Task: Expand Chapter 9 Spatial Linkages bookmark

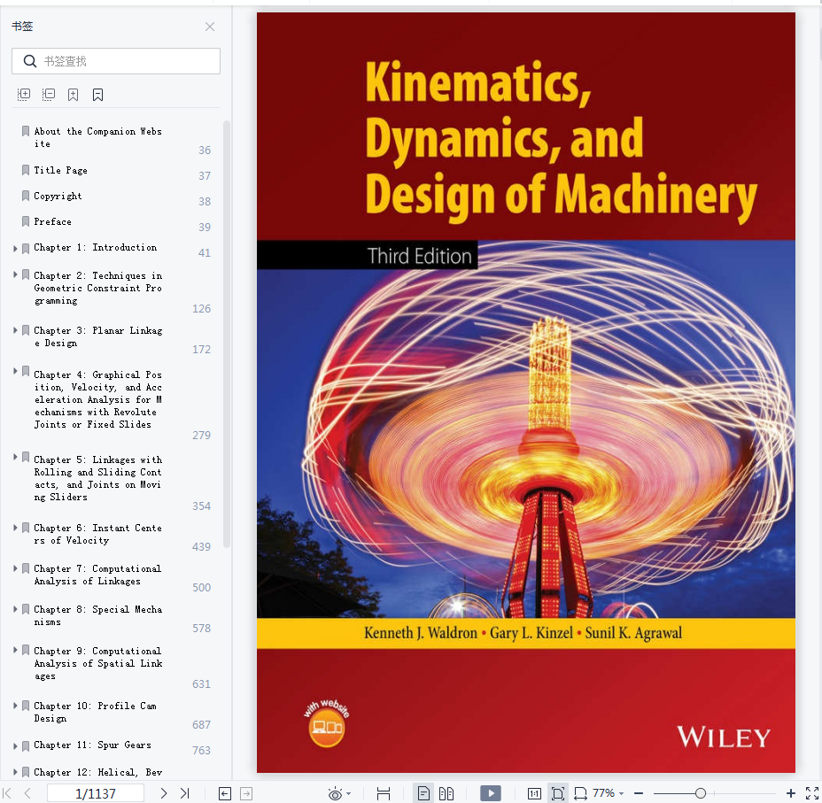Action: click(15, 650)
